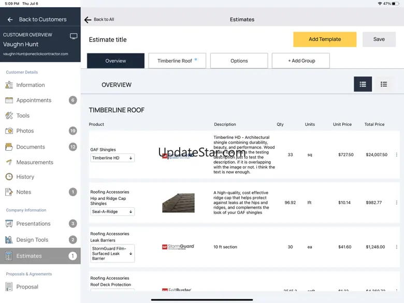Click the Tools wrench icon

click(9, 116)
